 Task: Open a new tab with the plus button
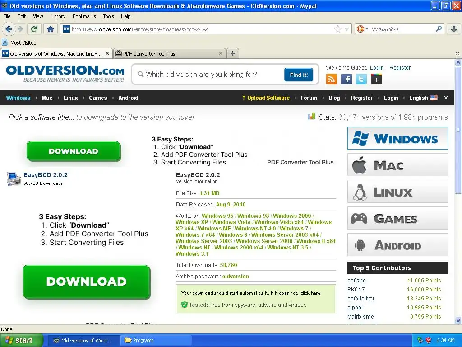(233, 53)
